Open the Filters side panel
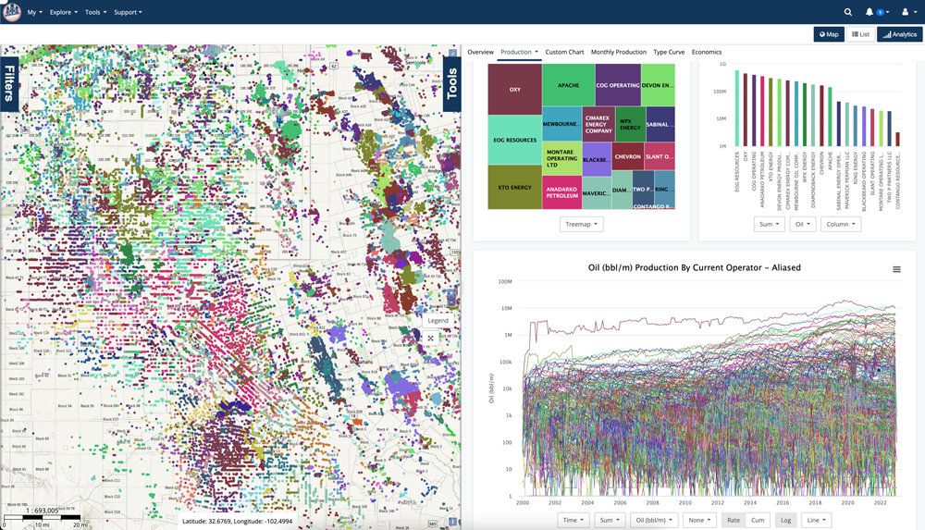Image resolution: width=925 pixels, height=530 pixels. [x=10, y=84]
